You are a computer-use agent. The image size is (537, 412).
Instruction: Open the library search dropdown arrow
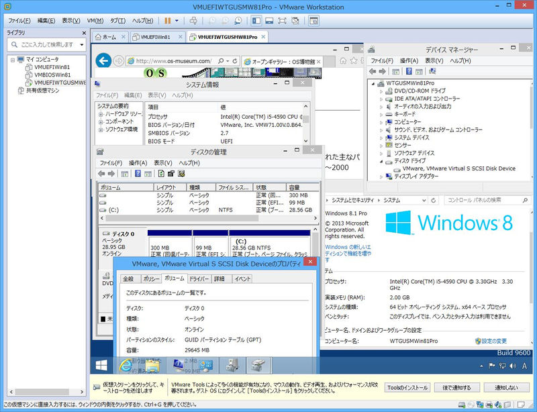coord(82,44)
